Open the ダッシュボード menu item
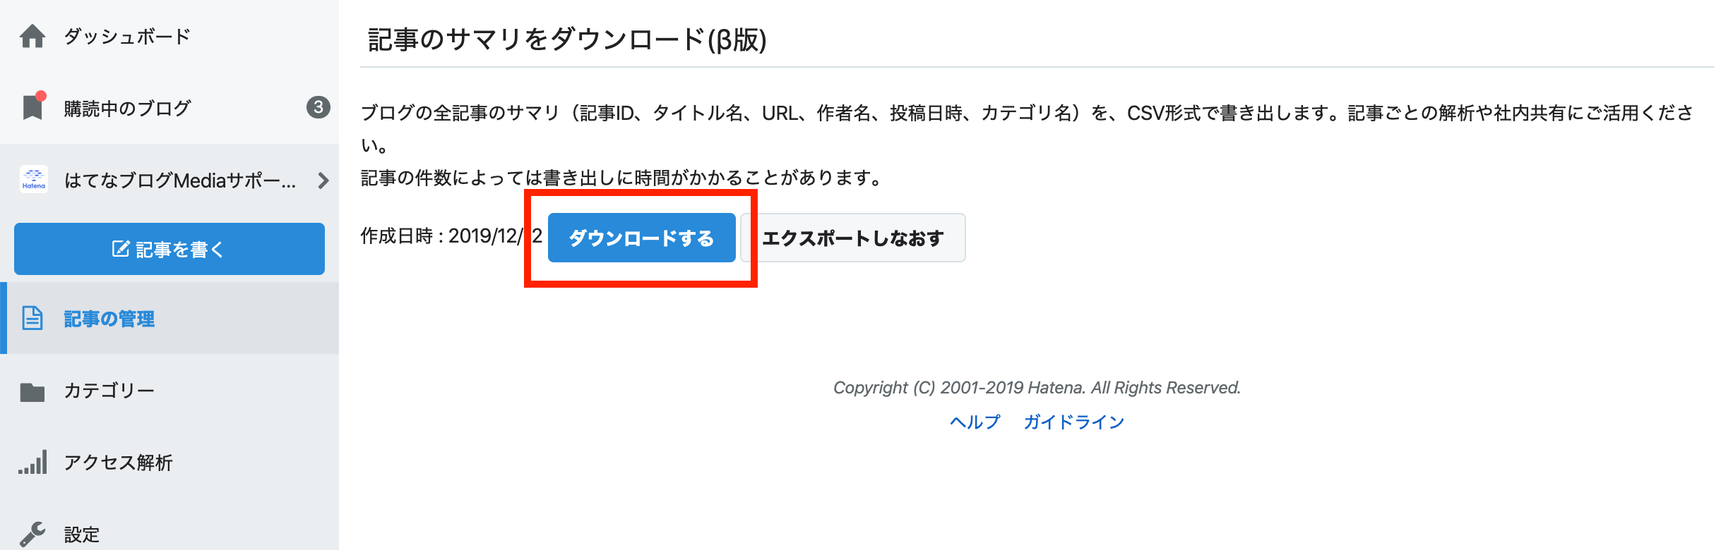1733x550 pixels. point(126,37)
